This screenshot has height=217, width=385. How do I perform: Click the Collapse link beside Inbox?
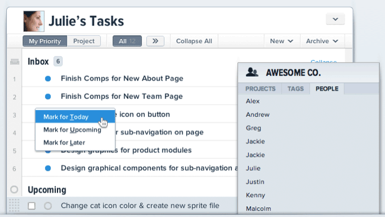tap(323, 61)
